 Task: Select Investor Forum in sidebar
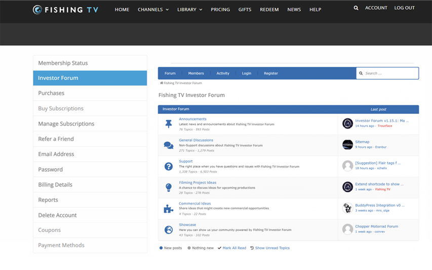[x=90, y=78]
